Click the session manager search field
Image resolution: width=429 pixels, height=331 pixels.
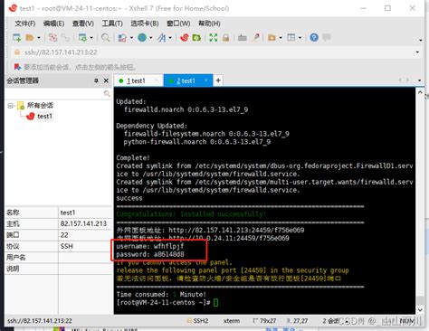[x=58, y=94]
